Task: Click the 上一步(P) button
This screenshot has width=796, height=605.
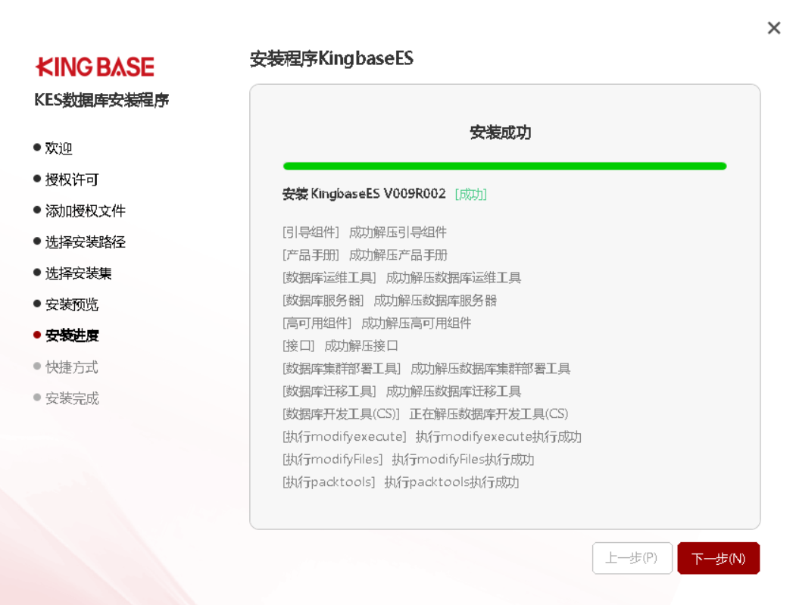Action: click(632, 558)
